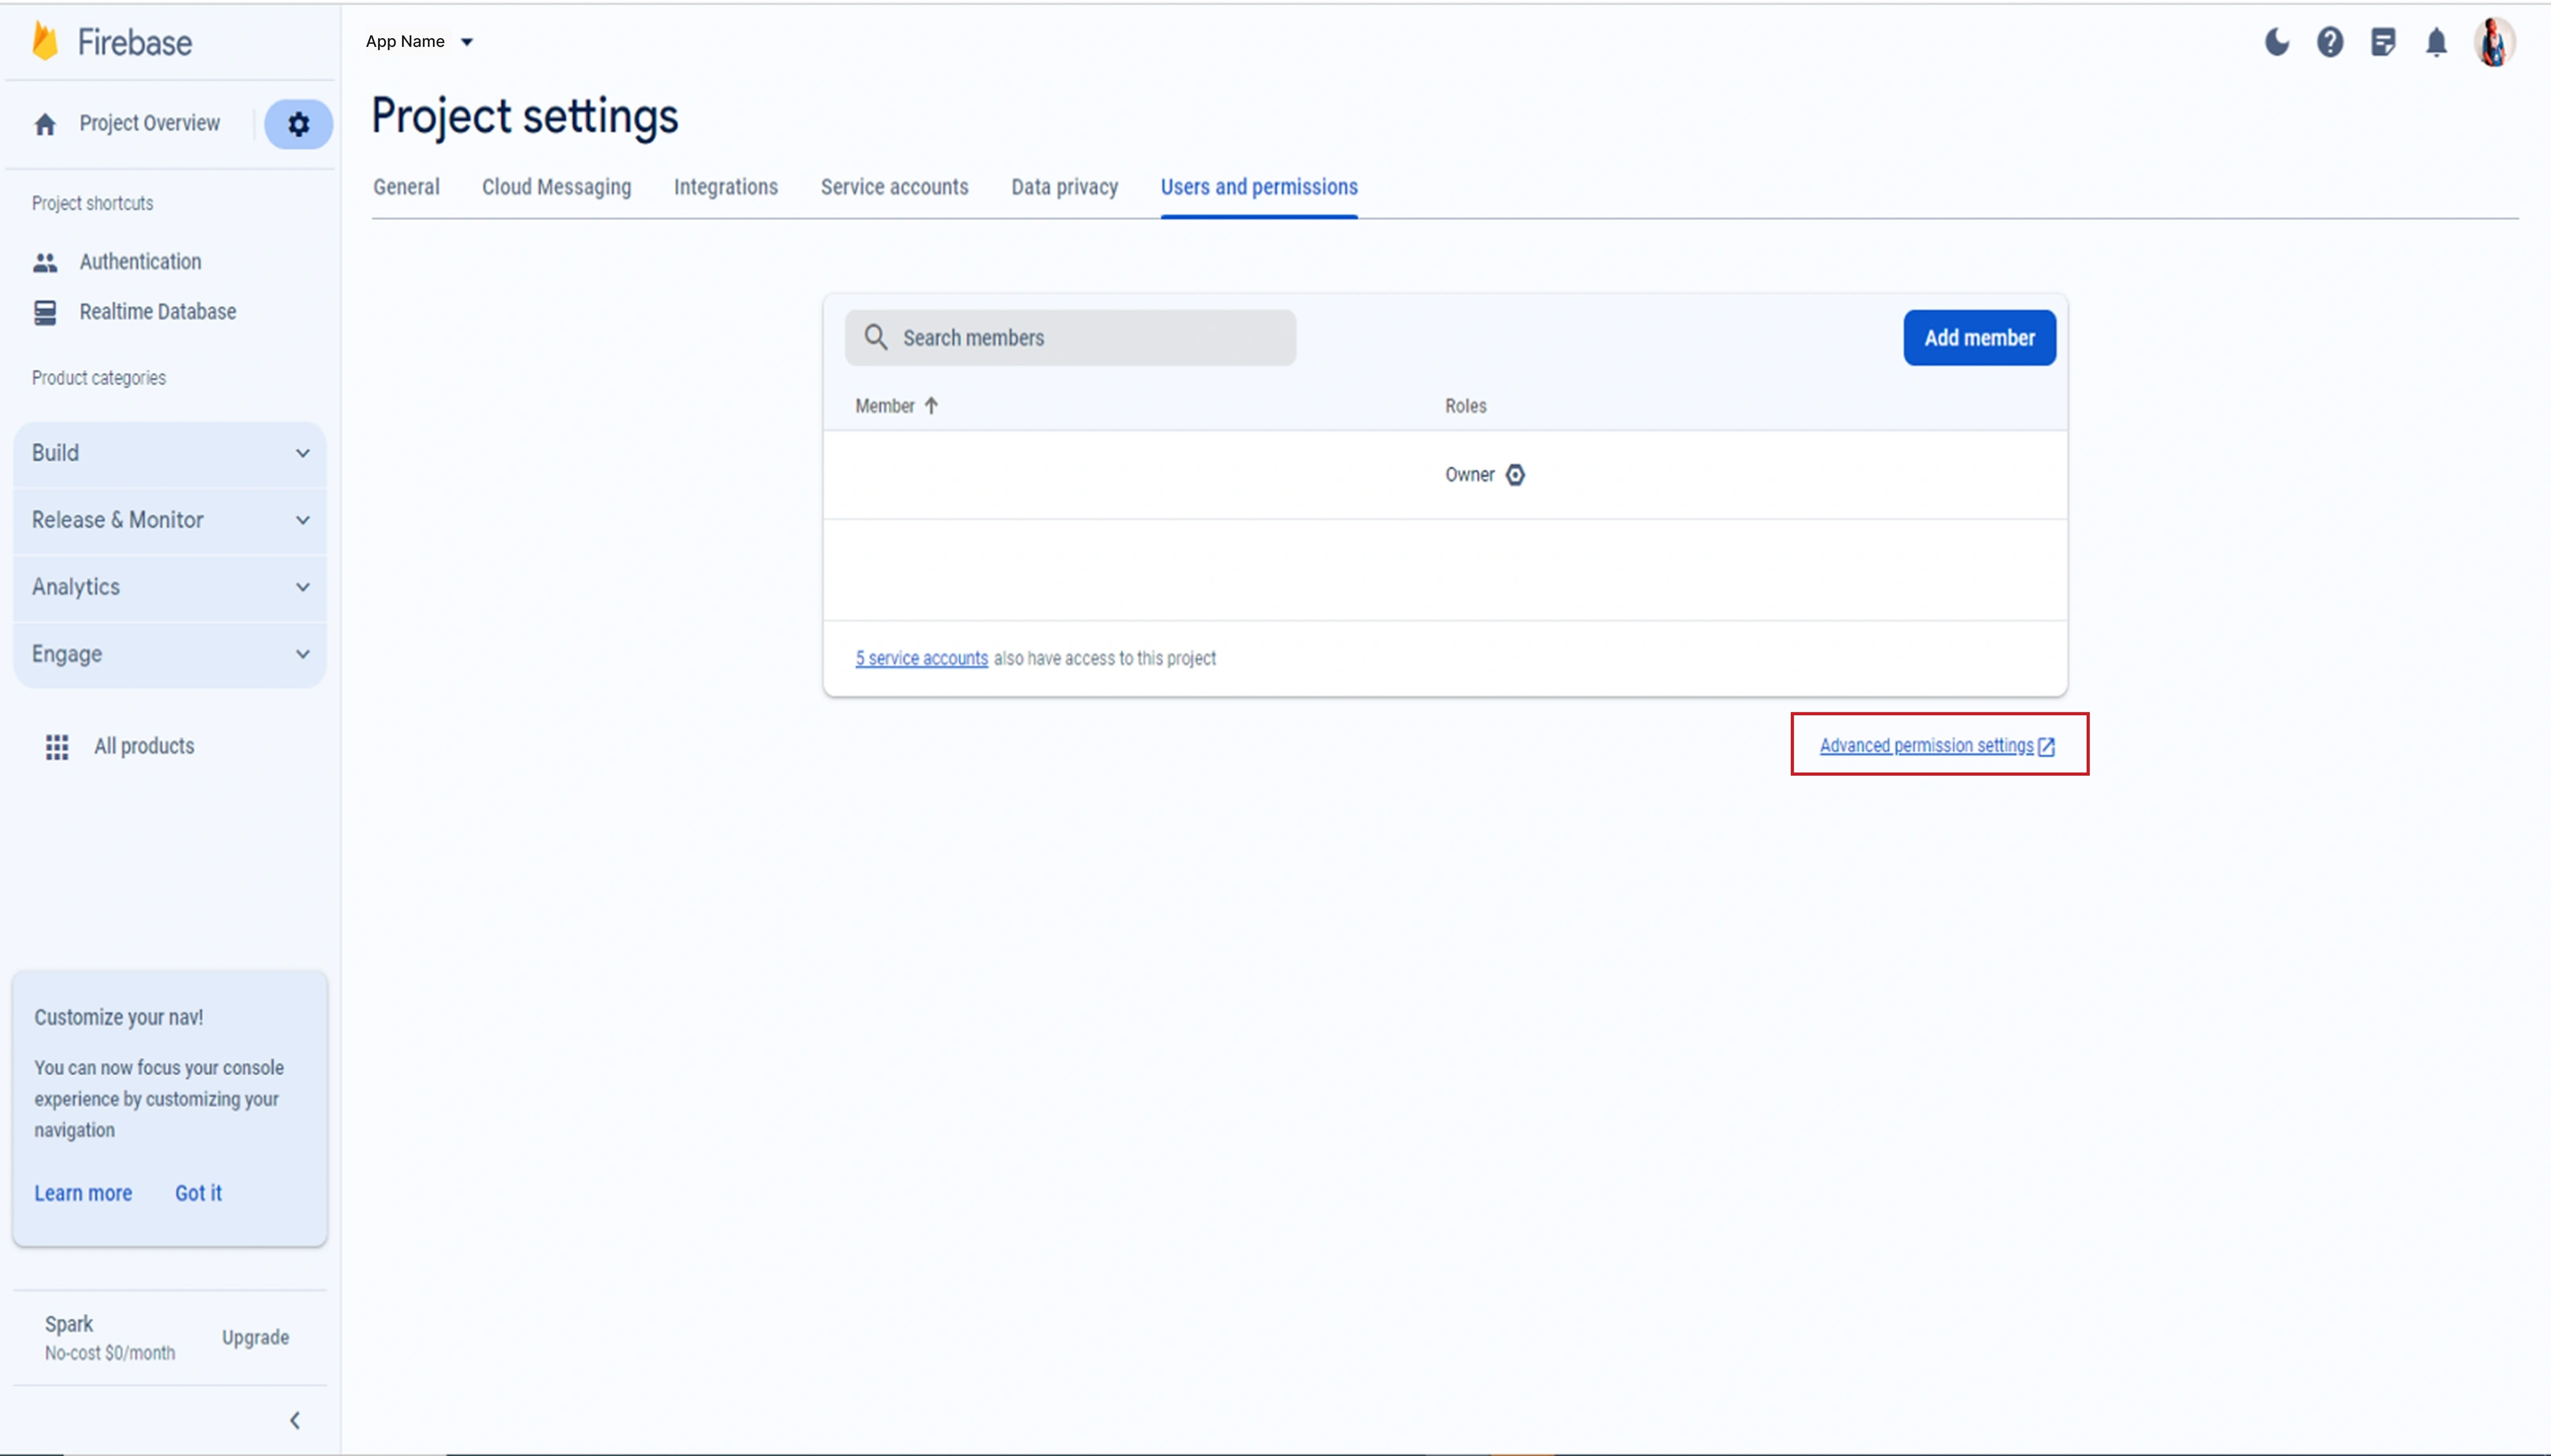This screenshot has width=2551, height=1456.
Task: Click the Customize your nav! heading
Action: (x=118, y=1017)
